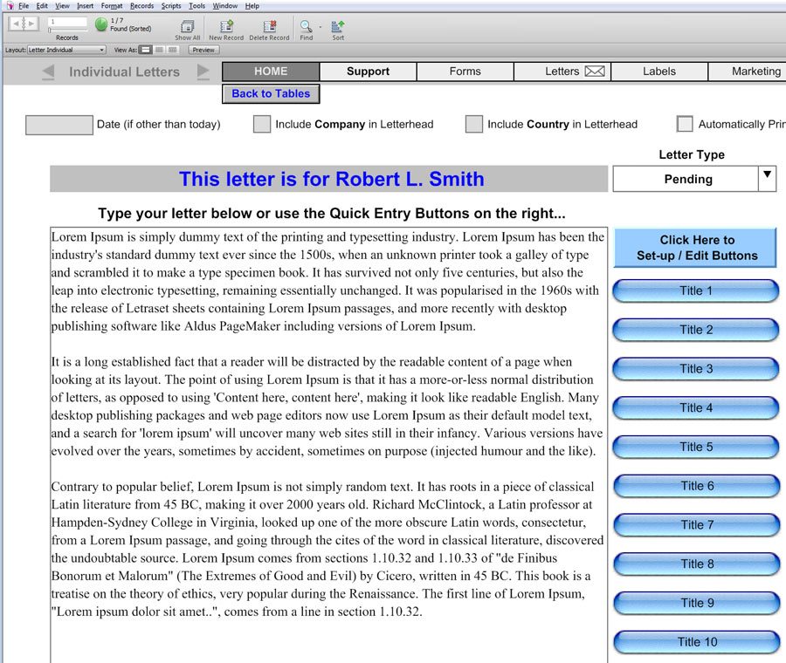Open the Edit menu
The width and height of the screenshot is (786, 663).
pos(42,6)
